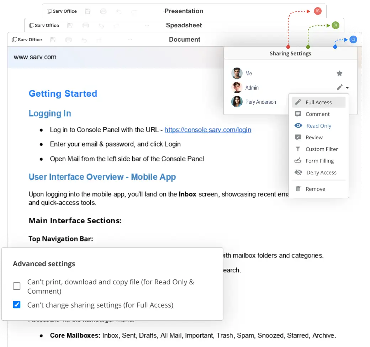Expand the ellipsis menu on the Speadsheet toolbar

[147, 25]
